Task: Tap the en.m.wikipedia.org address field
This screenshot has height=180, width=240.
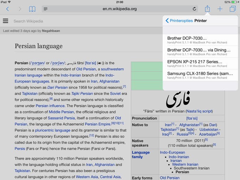Action: pos(120,9)
